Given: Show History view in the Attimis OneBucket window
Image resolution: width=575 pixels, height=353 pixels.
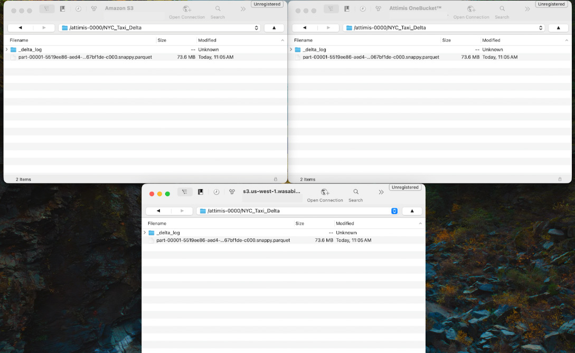Looking at the screenshot, I should (x=362, y=9).
